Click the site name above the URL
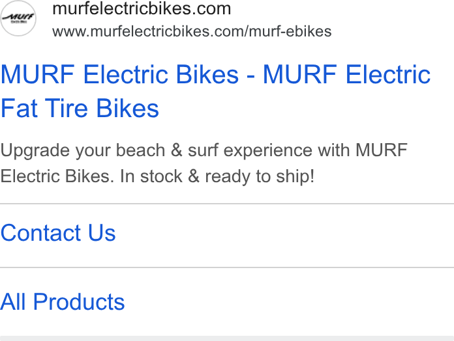This screenshot has width=454, height=341. [x=142, y=8]
